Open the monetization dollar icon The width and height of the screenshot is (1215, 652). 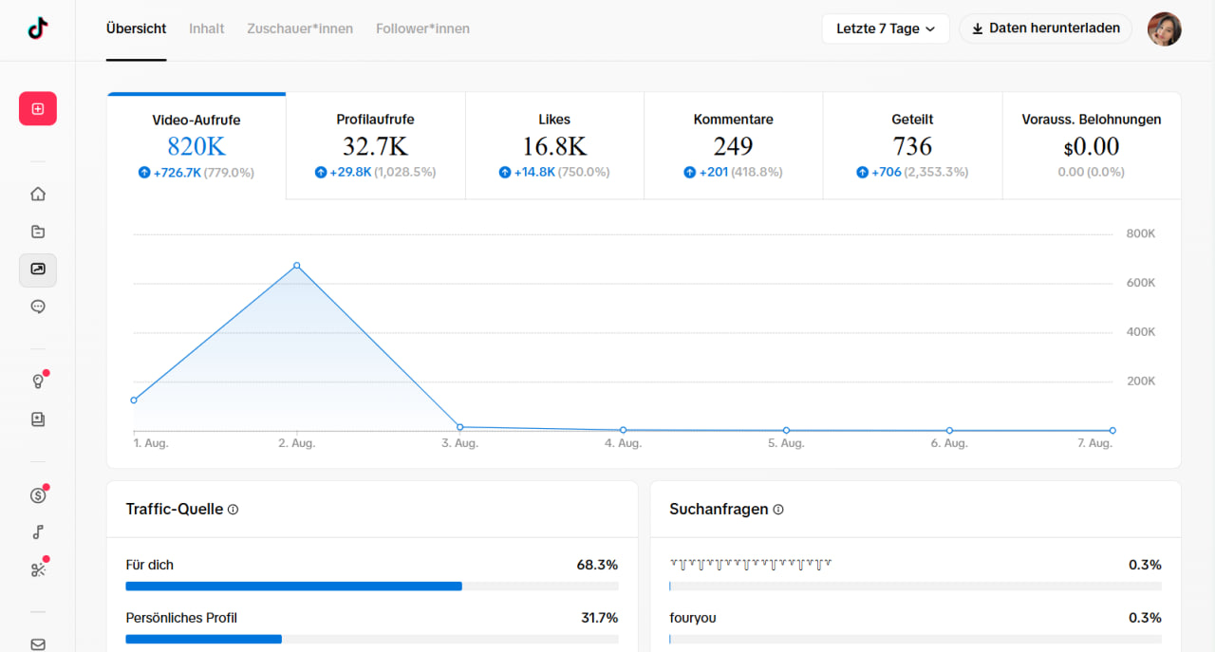click(38, 494)
